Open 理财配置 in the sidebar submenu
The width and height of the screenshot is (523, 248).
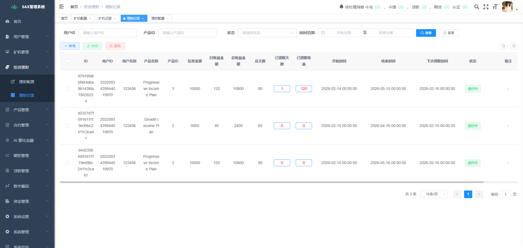[x=27, y=82]
